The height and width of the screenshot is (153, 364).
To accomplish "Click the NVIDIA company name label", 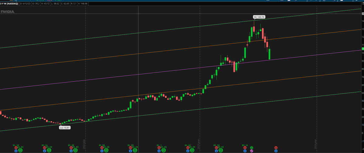I will (x=7, y=11).
